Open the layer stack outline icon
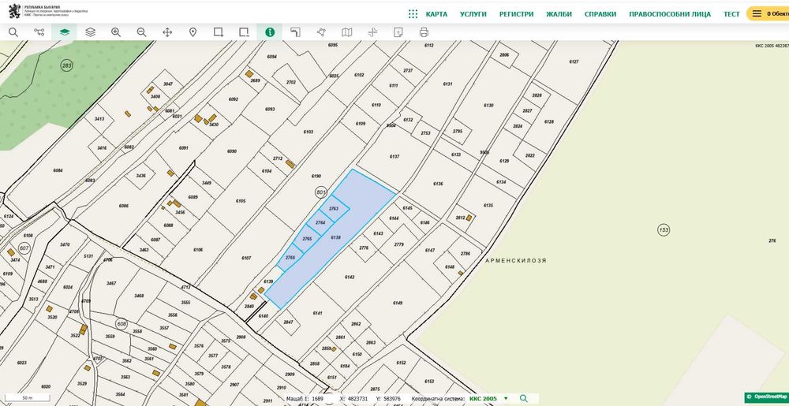Screen dimensions: 789x406 [x=91, y=32]
